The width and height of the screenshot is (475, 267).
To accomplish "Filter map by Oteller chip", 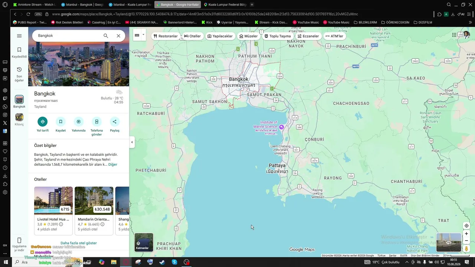I will coord(192,36).
